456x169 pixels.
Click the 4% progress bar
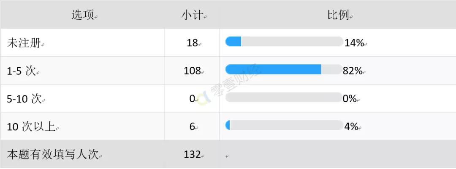[x=285, y=125]
